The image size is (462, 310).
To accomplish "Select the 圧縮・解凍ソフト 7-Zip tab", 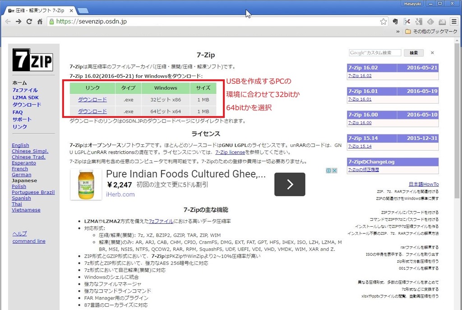I will (x=41, y=10).
